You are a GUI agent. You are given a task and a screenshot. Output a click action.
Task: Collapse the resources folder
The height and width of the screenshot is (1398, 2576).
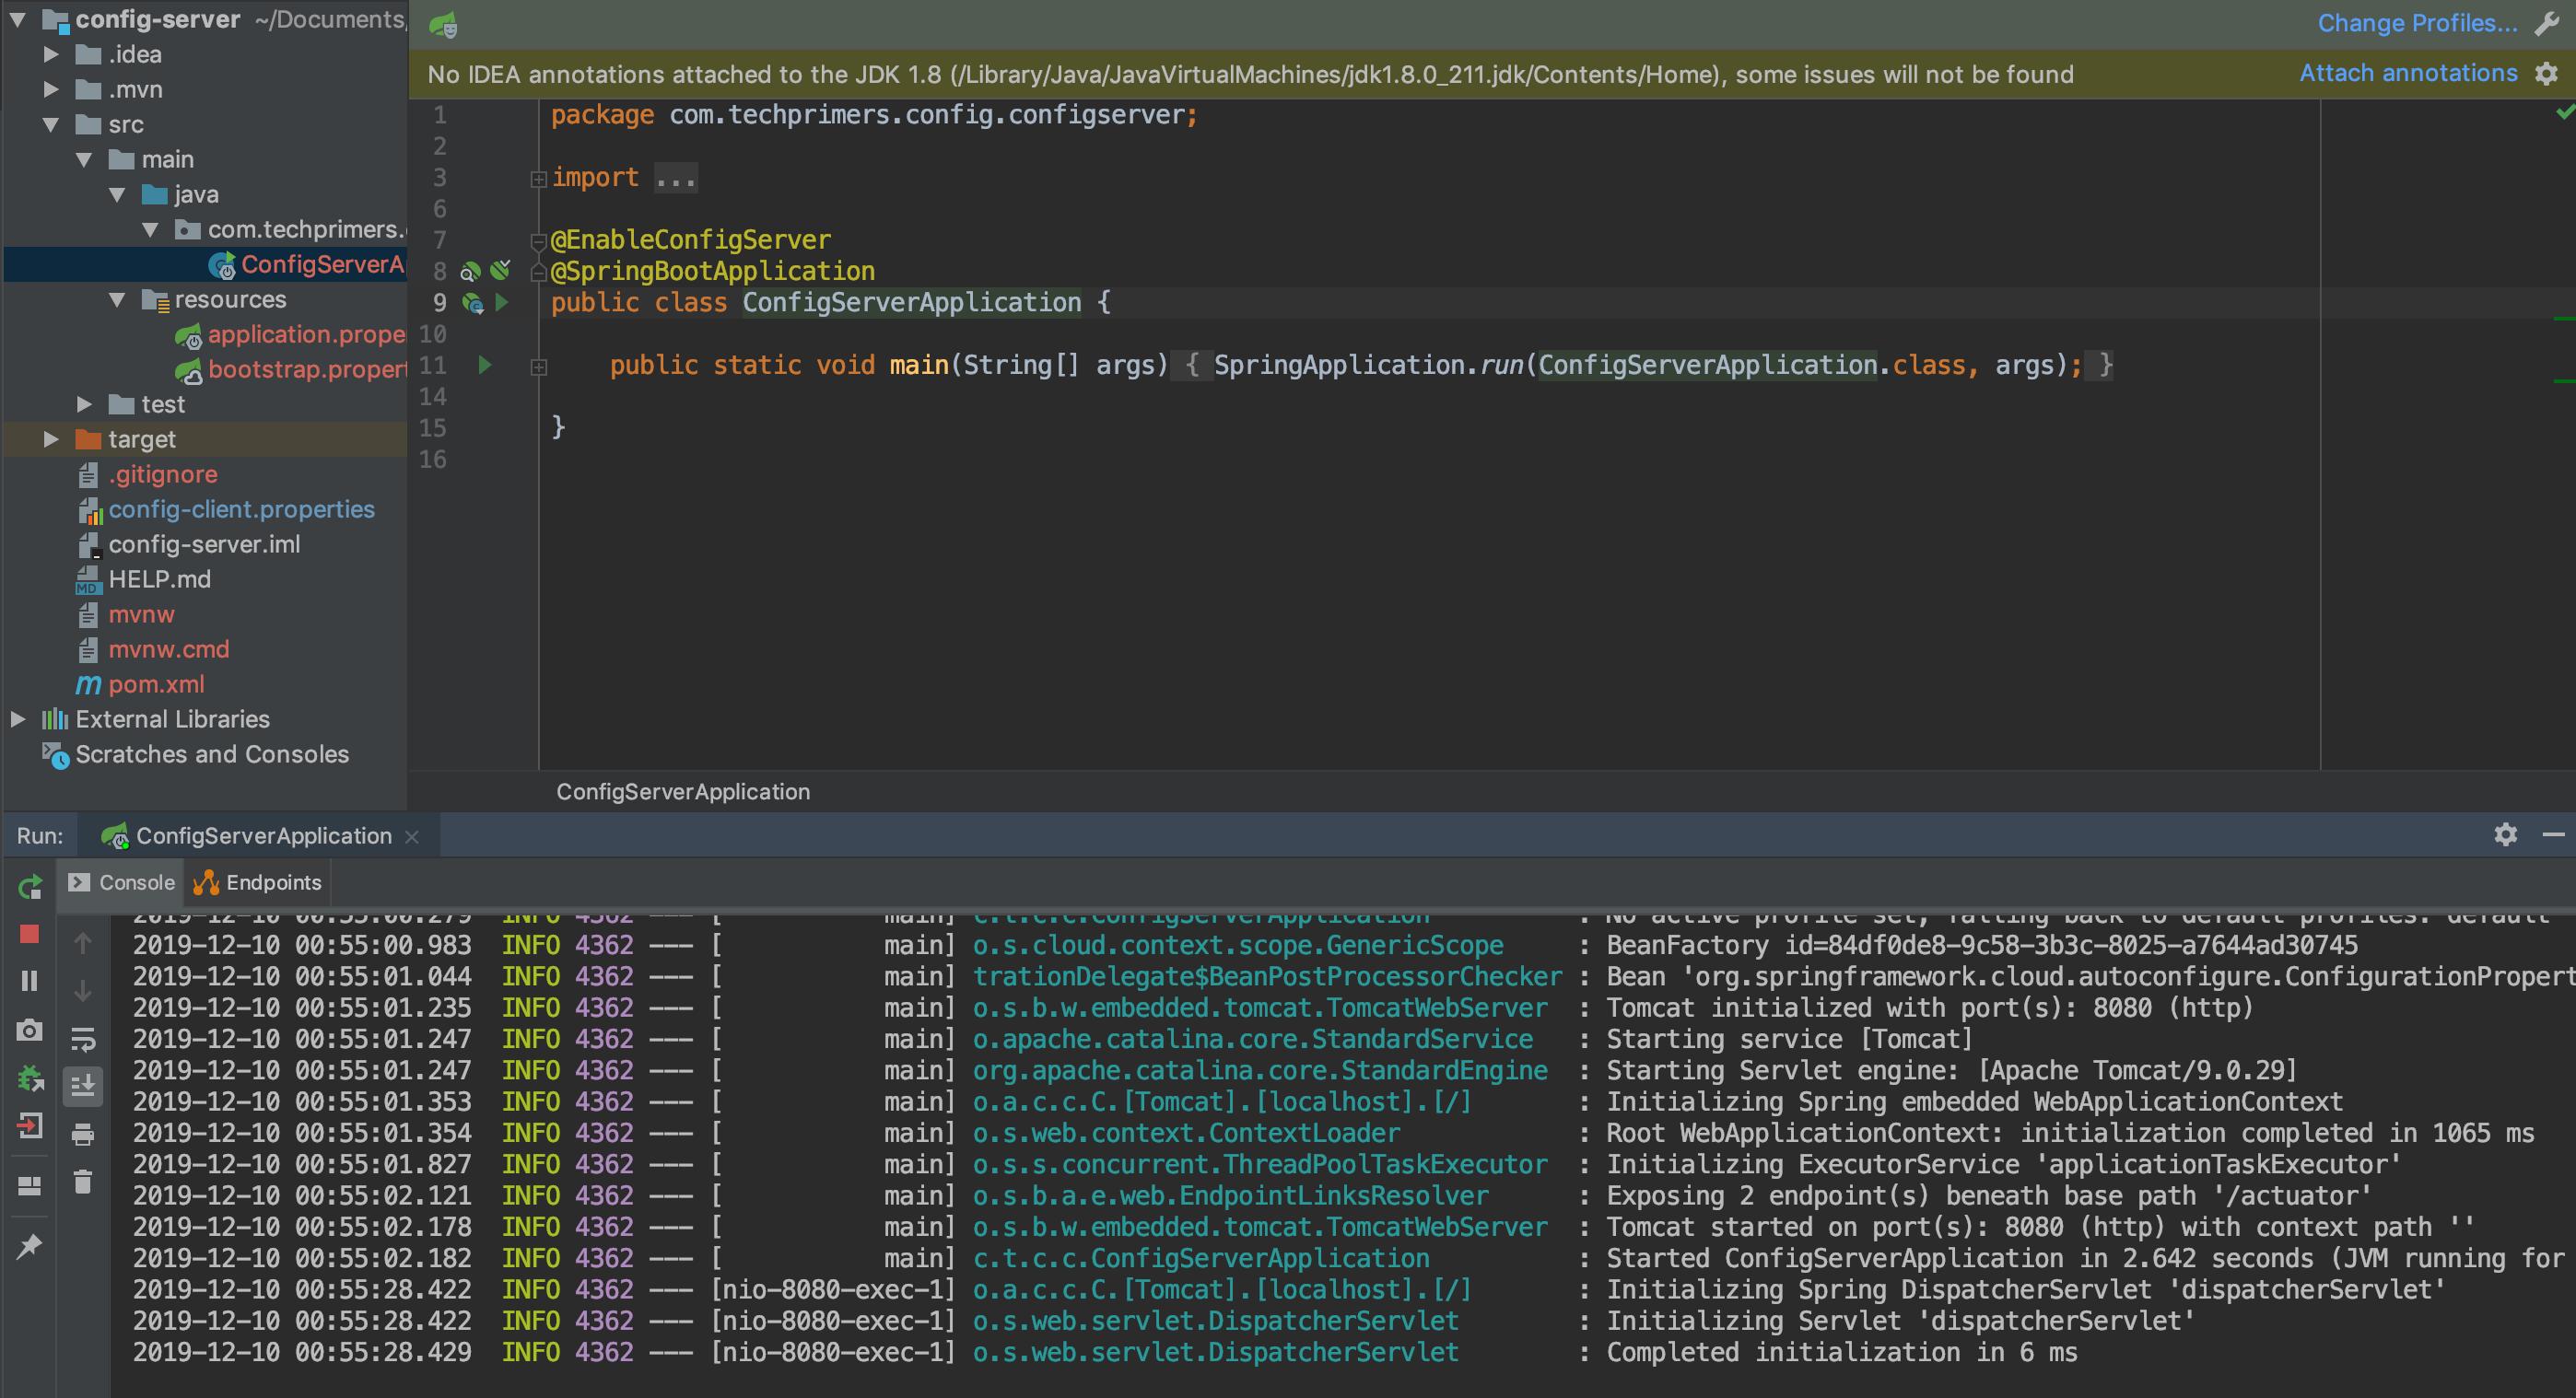(x=117, y=298)
